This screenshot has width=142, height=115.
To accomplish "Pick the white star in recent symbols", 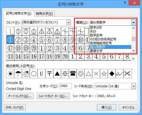I will [x=104, y=74].
